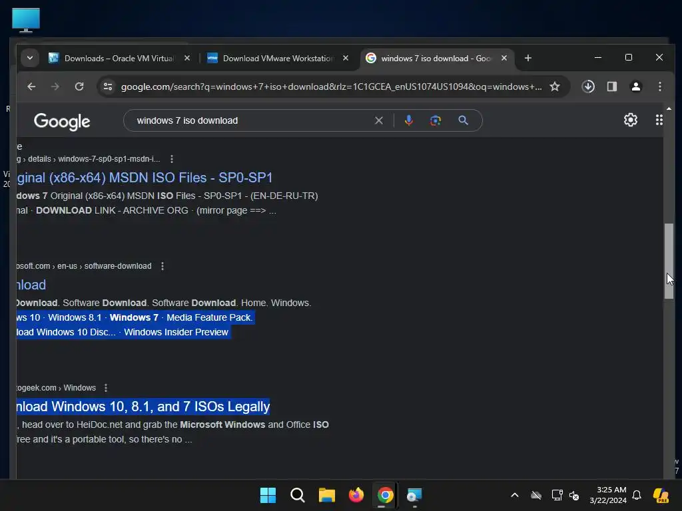Open the tab search dropdown arrow
This screenshot has height=511, width=682.
click(29, 58)
